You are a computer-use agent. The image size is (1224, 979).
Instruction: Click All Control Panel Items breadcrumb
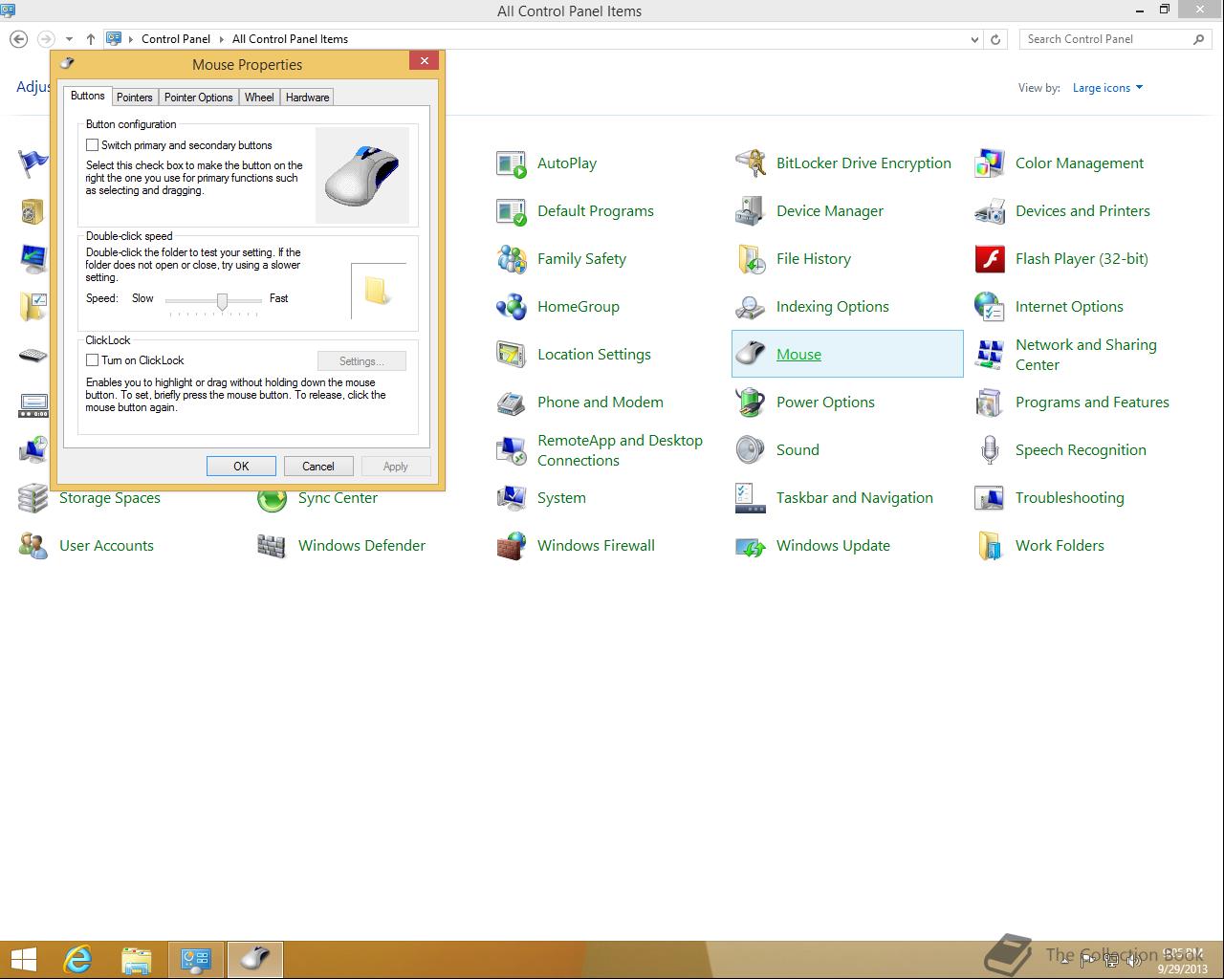[x=290, y=39]
